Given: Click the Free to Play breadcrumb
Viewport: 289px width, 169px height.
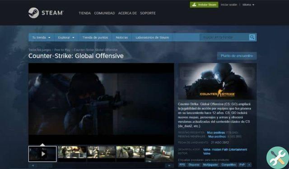Looking at the screenshot, I should tap(62, 50).
